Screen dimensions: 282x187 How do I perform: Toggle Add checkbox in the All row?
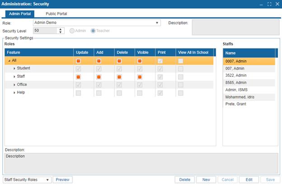coord(99,61)
